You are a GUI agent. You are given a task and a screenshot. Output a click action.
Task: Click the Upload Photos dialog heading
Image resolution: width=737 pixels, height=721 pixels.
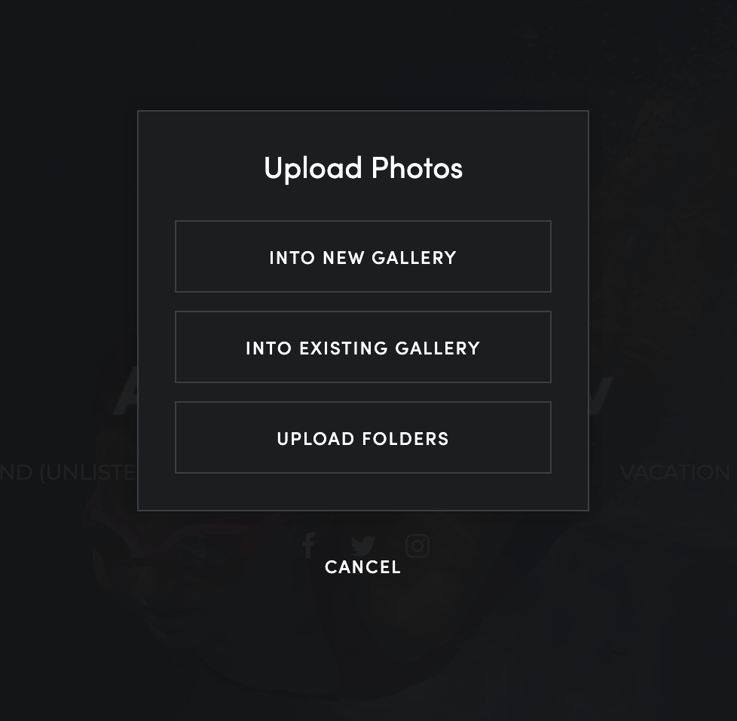point(363,168)
